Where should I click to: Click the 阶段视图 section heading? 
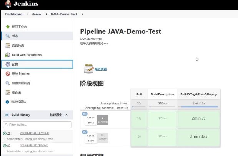coord(92,84)
